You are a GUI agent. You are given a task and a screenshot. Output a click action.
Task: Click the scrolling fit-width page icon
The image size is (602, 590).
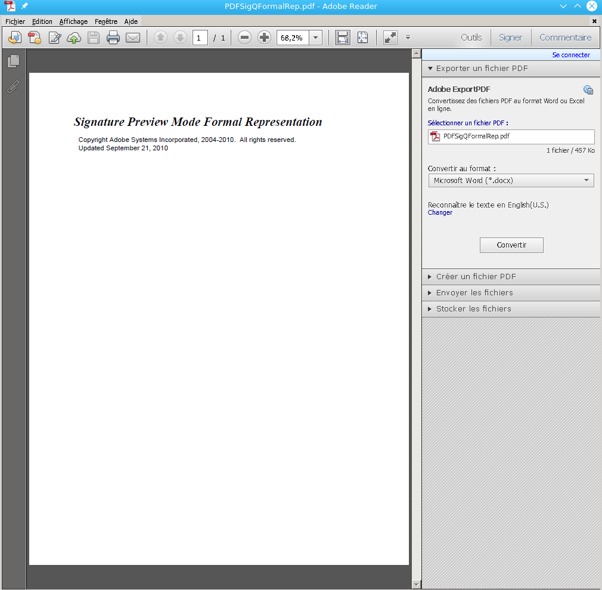(343, 37)
